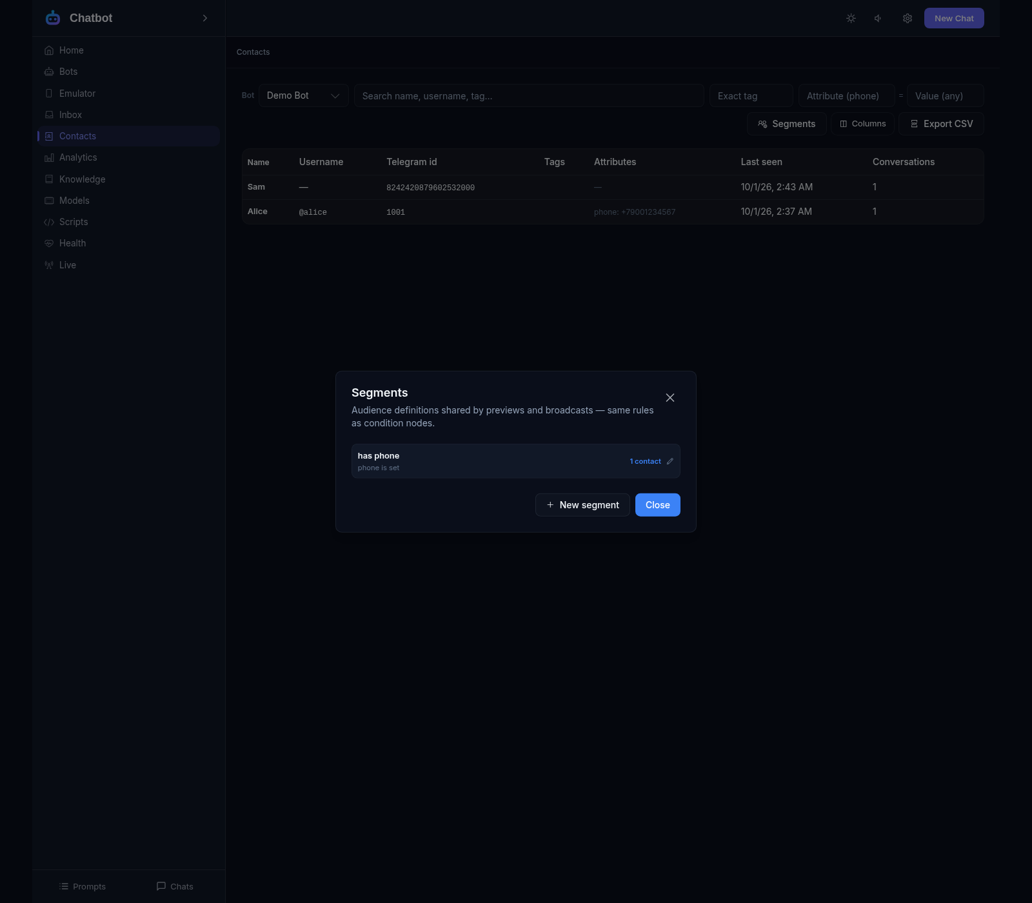This screenshot has height=903, width=1032.
Task: Open Emulator in sidebar
Action: point(128,94)
